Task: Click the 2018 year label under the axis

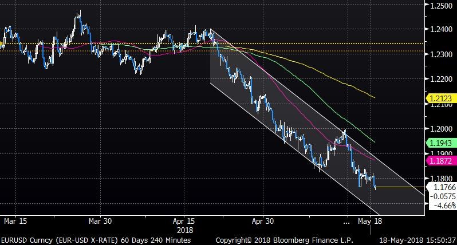Action: click(185, 230)
